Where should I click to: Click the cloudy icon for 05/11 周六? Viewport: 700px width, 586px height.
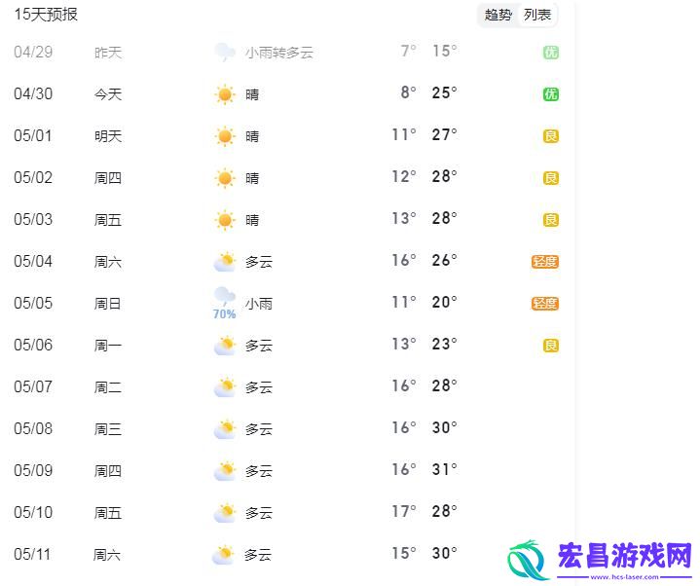tap(223, 554)
